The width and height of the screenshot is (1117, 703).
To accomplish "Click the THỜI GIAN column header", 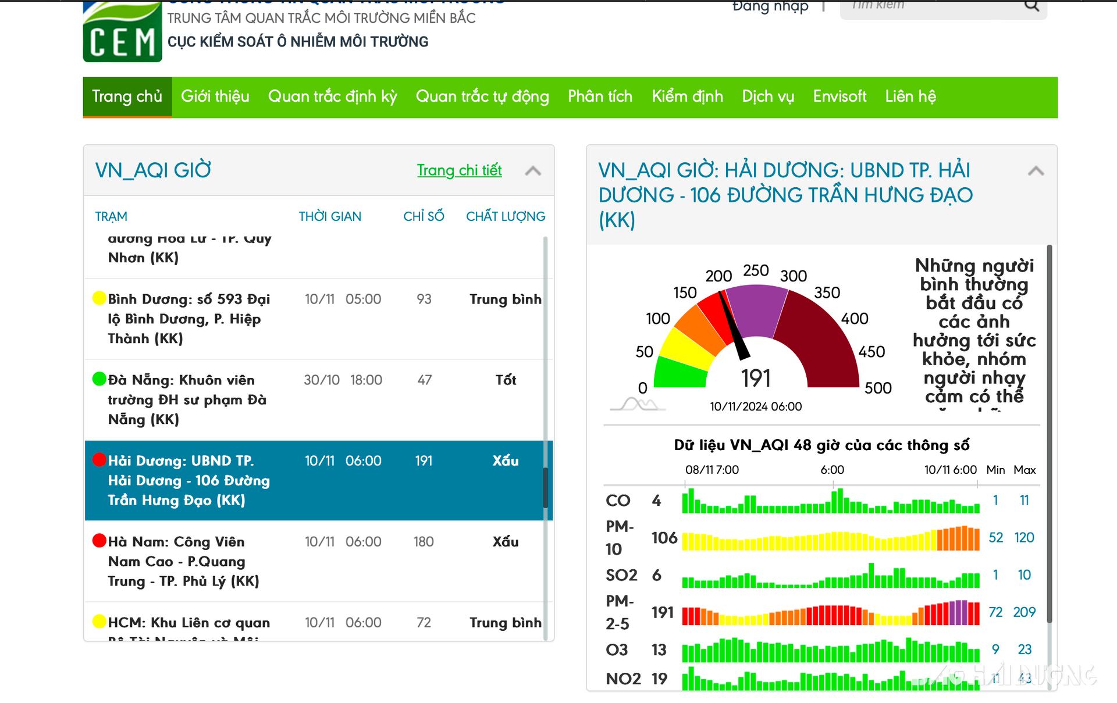I will tap(330, 216).
